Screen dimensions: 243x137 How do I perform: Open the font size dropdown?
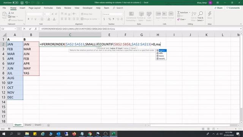pos(50,14)
